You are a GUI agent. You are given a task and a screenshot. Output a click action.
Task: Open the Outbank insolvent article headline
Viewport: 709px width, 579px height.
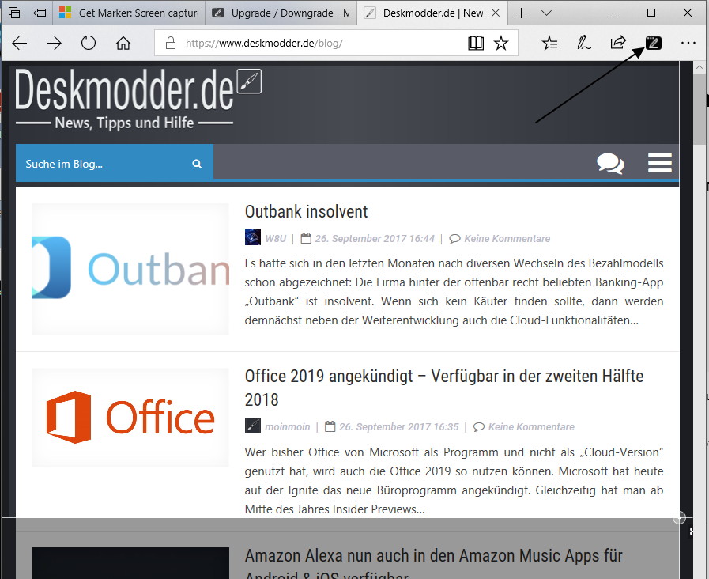306,211
